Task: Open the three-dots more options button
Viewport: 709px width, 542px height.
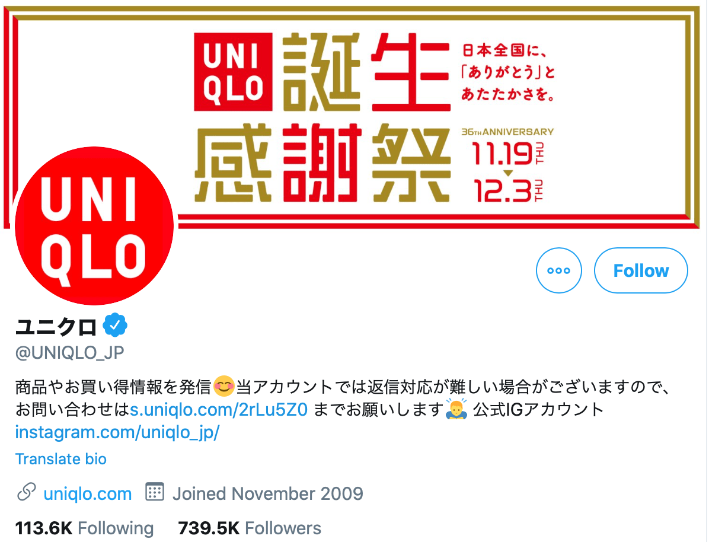Action: tap(559, 270)
